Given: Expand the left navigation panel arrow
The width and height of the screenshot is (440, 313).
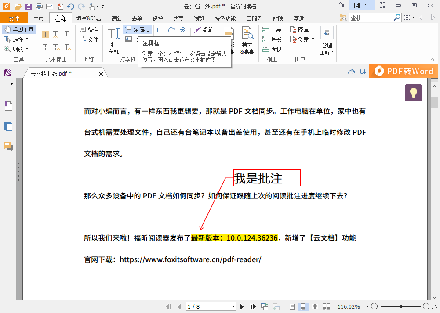Looking at the screenshot, I should click(11, 83).
